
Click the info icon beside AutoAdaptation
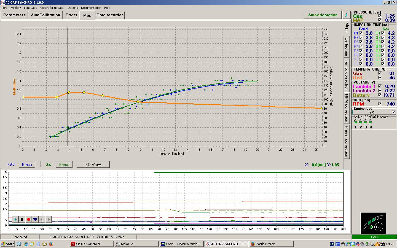(x=346, y=15)
